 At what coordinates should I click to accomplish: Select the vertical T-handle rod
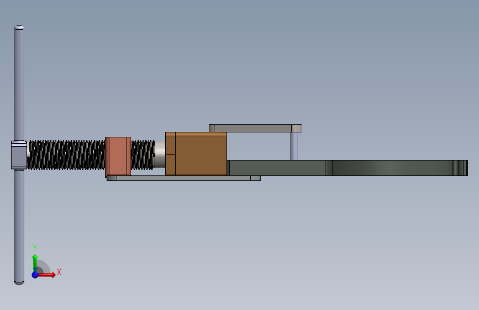pyautogui.click(x=19, y=154)
